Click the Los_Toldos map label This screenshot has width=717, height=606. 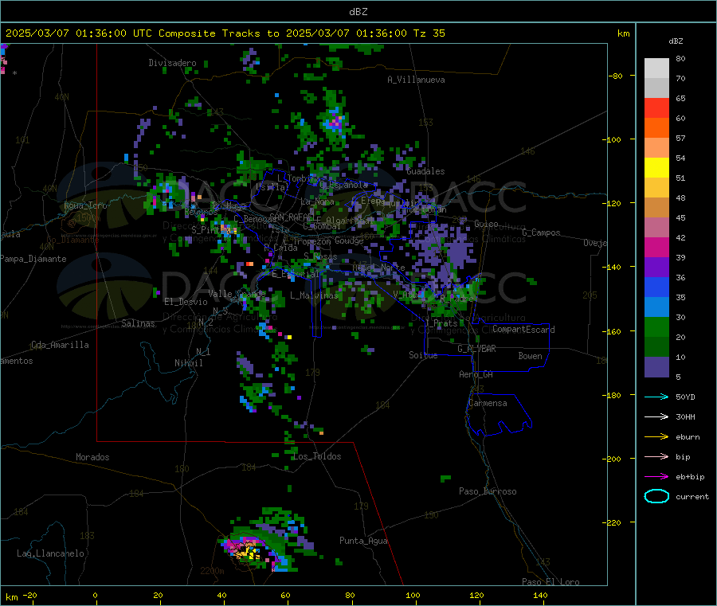[x=317, y=456]
